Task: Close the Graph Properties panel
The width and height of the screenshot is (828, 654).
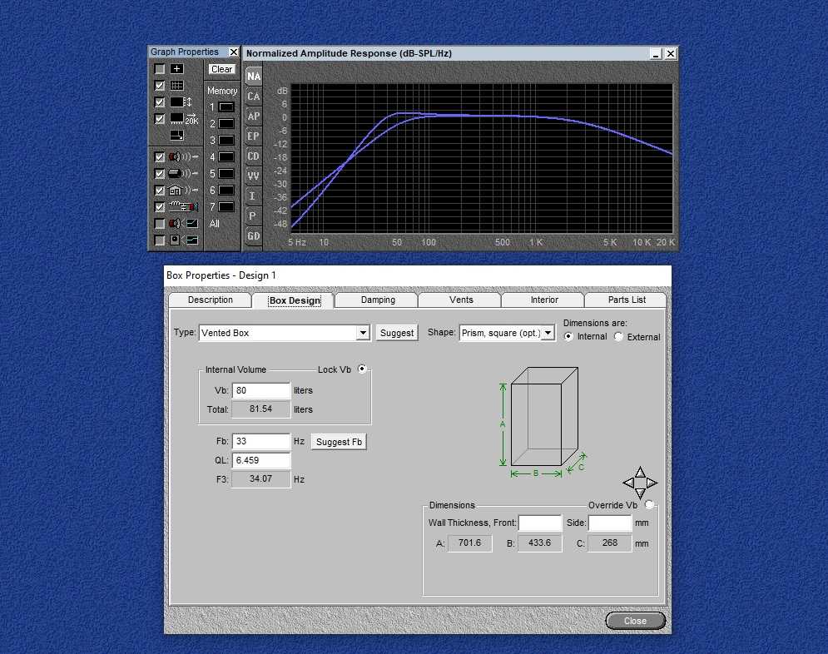Action: pos(233,52)
